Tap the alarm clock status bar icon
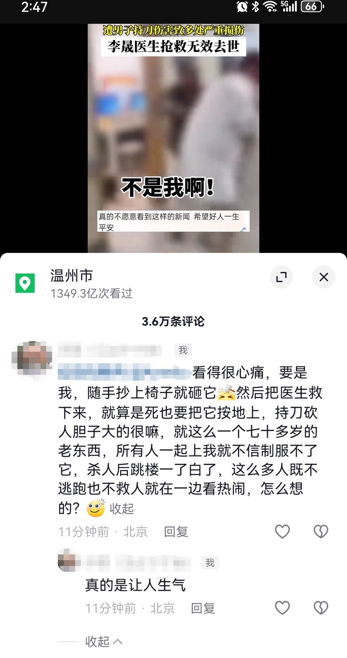Image resolution: width=347 pixels, height=658 pixels. click(x=242, y=7)
